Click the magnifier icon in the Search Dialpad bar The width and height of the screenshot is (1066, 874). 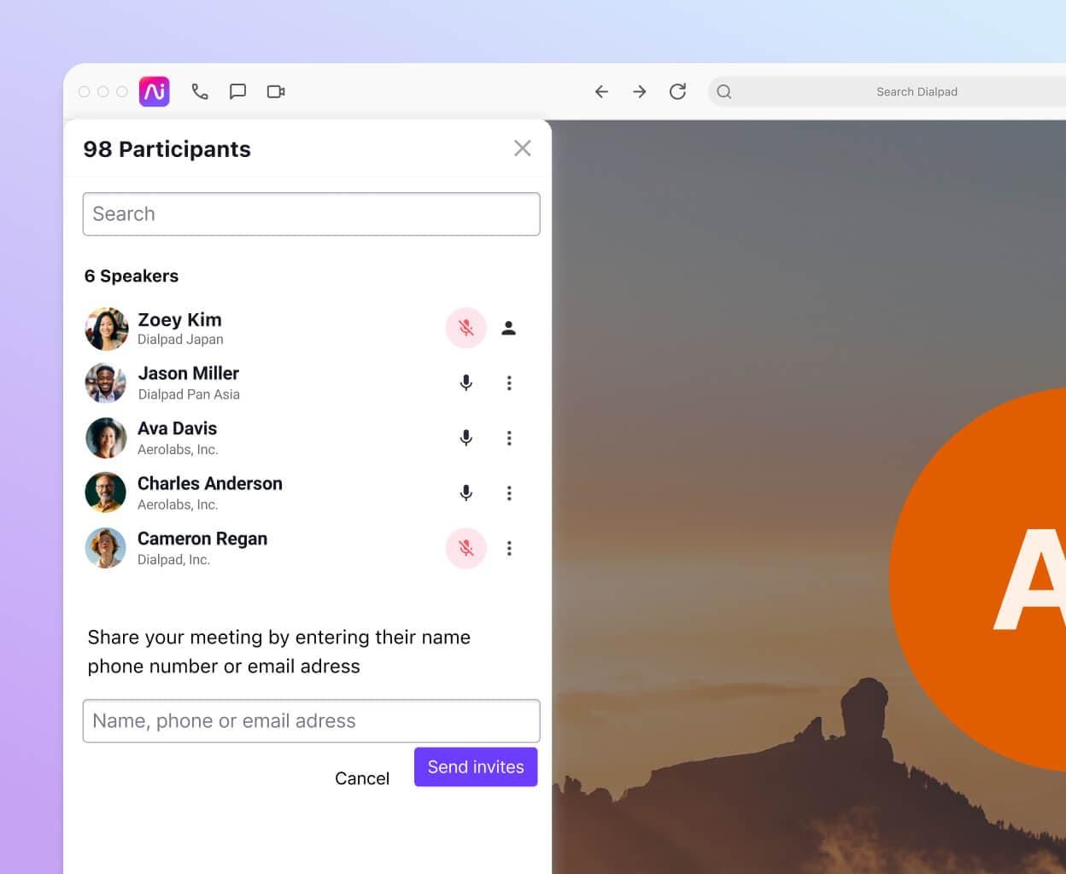pyautogui.click(x=723, y=91)
